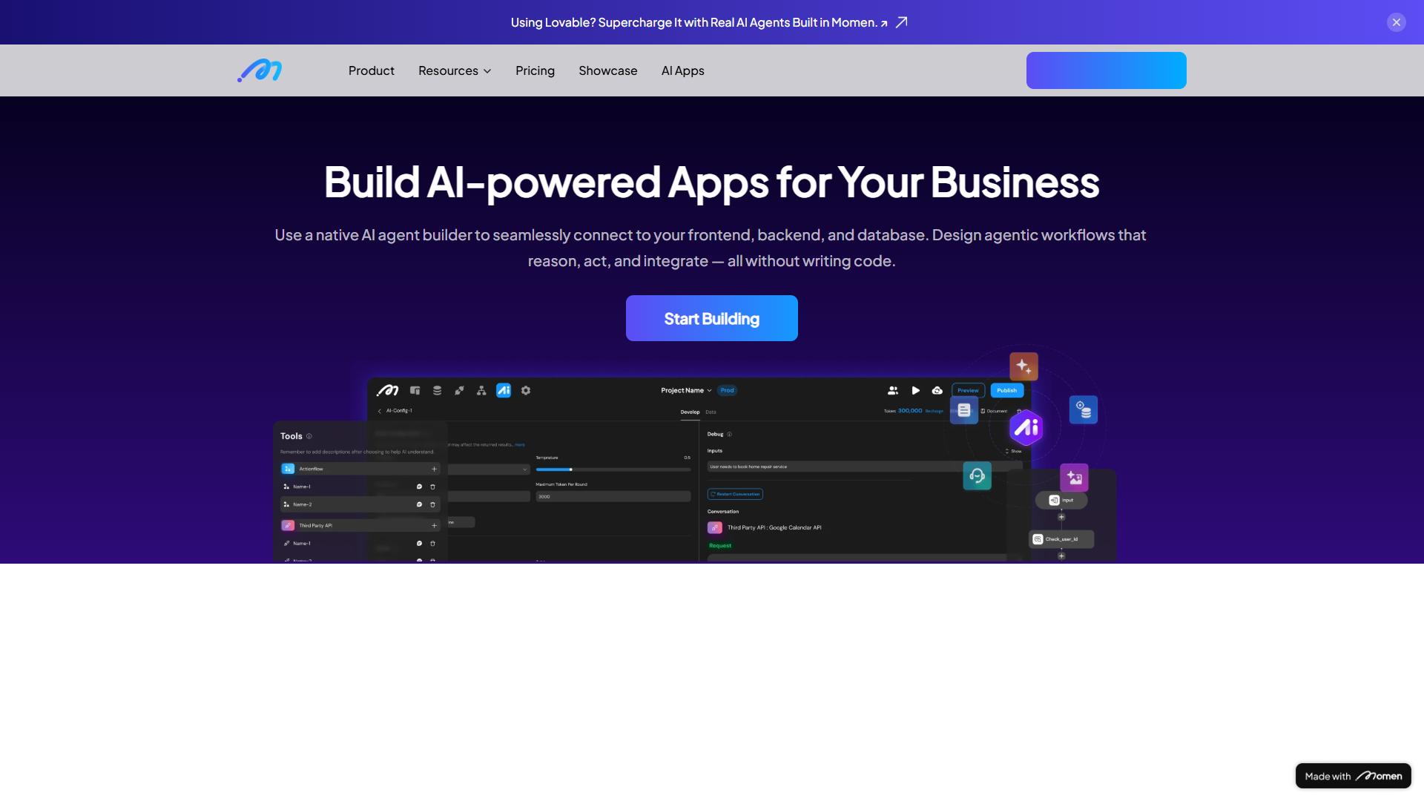Select the highlighted AI icon in editor toolbar

pyautogui.click(x=504, y=390)
